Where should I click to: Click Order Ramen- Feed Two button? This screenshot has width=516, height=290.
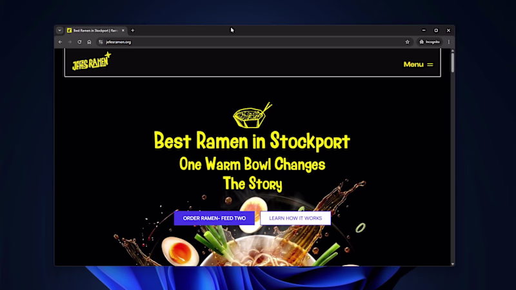[x=214, y=218]
